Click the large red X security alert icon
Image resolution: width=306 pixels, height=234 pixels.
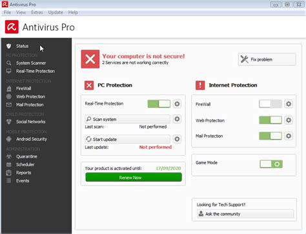[x=90, y=59]
